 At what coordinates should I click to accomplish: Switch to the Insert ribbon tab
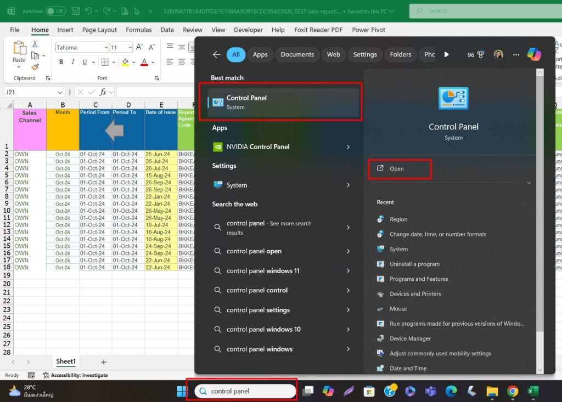65,30
